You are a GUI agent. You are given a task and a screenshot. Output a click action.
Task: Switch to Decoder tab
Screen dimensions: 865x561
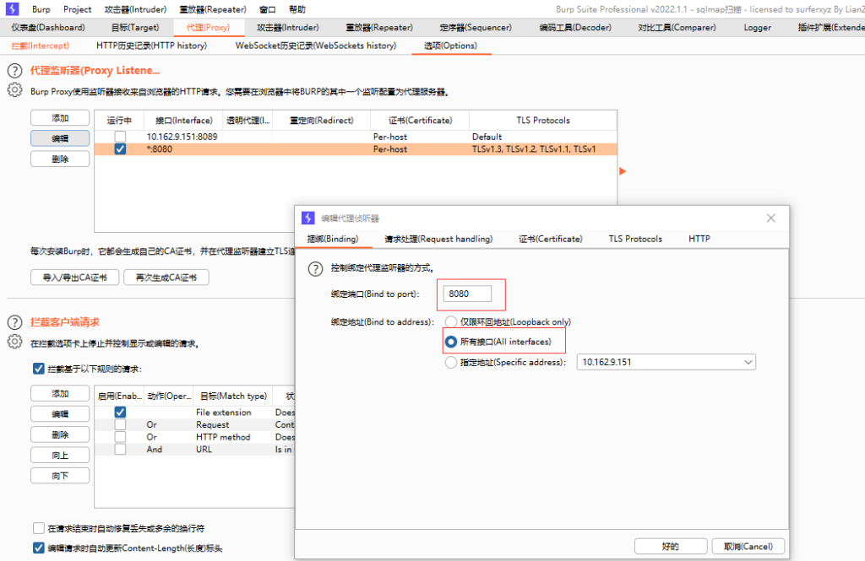tap(575, 28)
